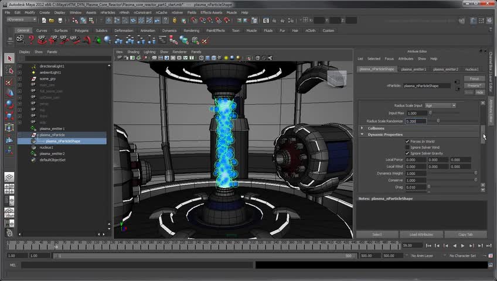Switch to nCloth shelf tab
The height and width of the screenshot is (281, 497).
click(310, 30)
